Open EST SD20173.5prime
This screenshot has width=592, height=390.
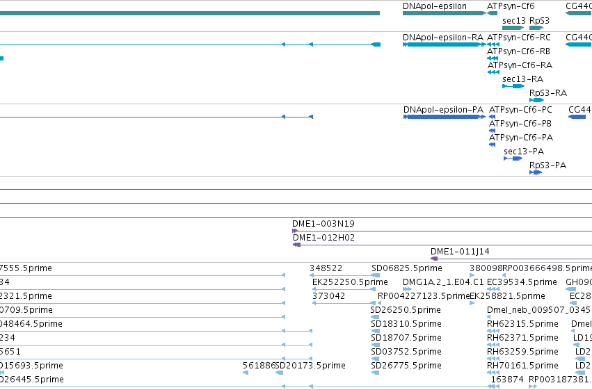310,366
